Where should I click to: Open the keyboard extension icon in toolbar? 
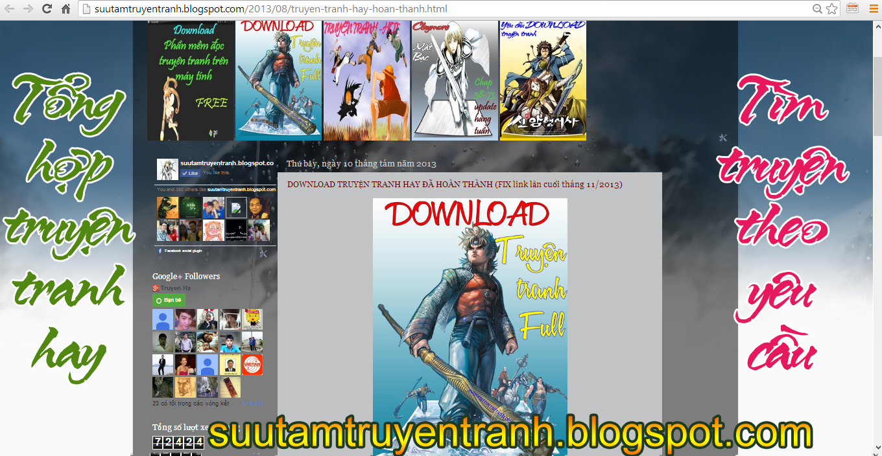853,8
